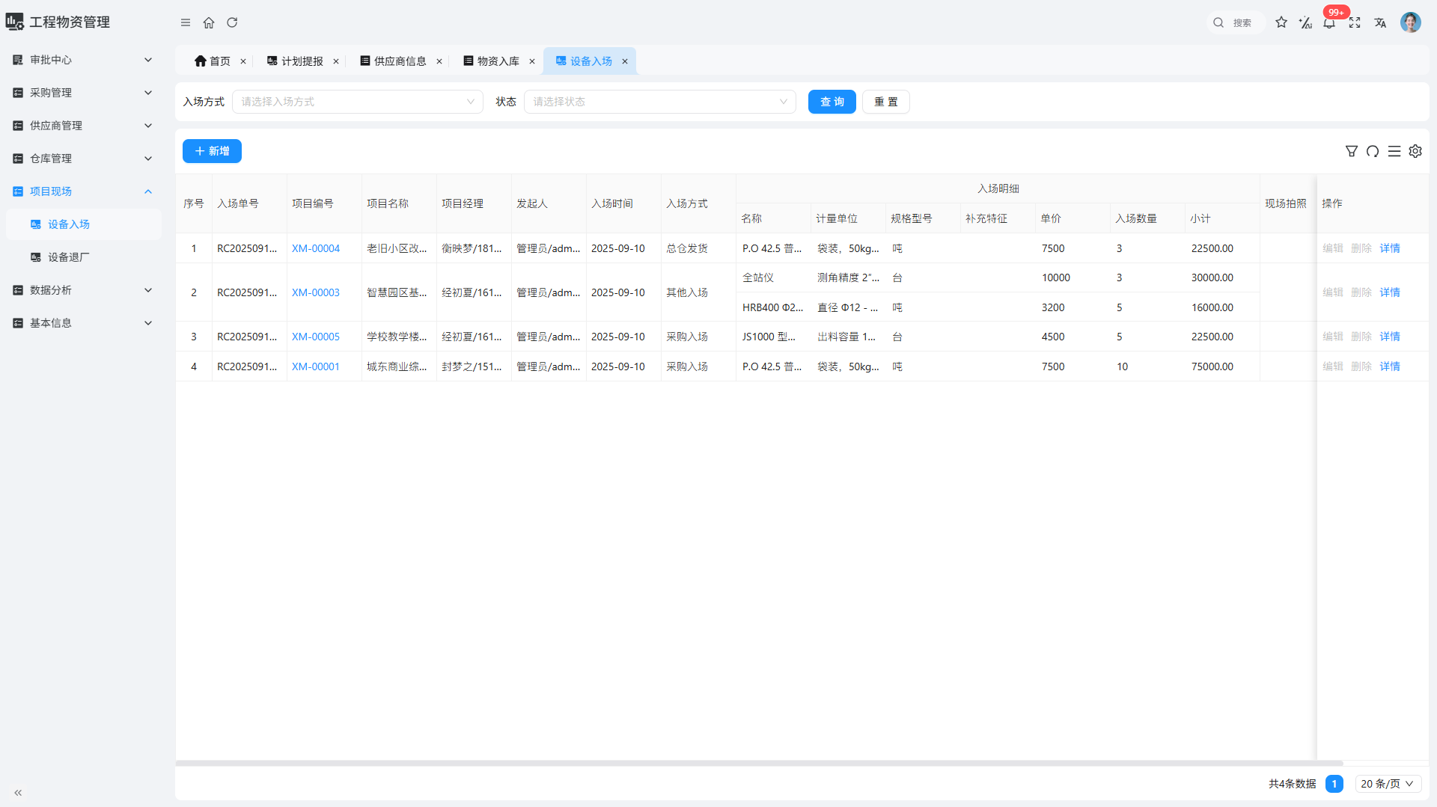This screenshot has width=1437, height=807.
Task: Enter fullscreen mode via expand icon
Action: pyautogui.click(x=1355, y=22)
